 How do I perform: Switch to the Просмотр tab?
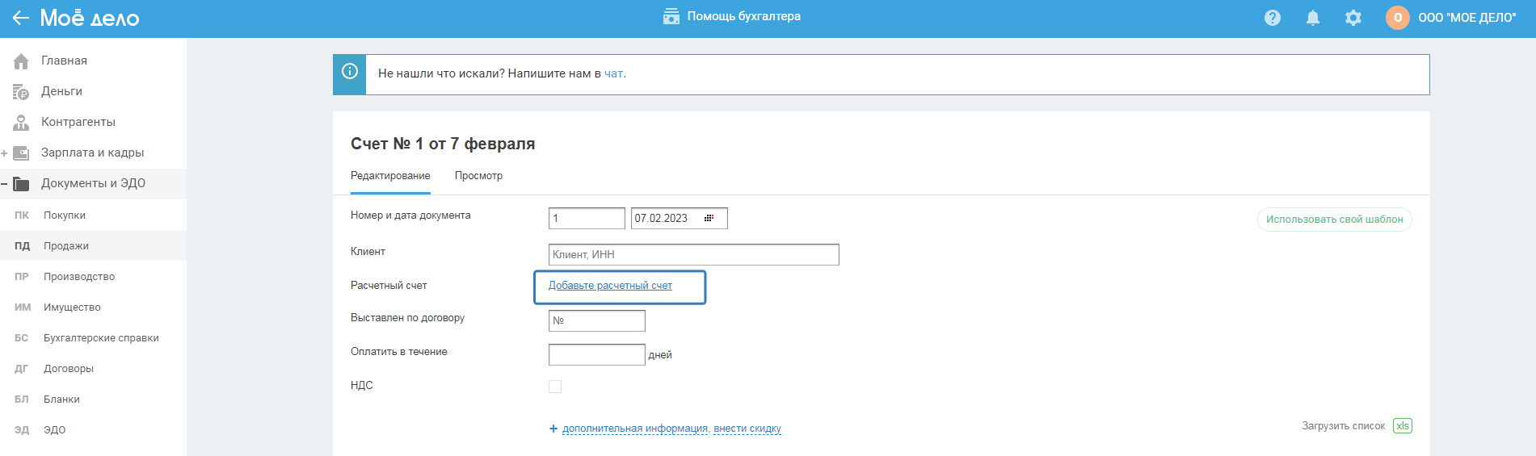point(478,176)
